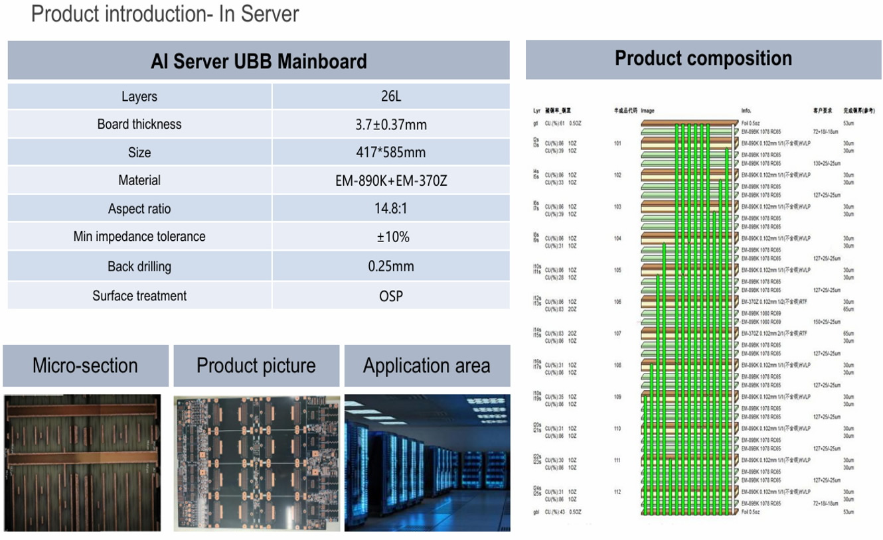Select the Min impedance tolerance label

point(139,237)
